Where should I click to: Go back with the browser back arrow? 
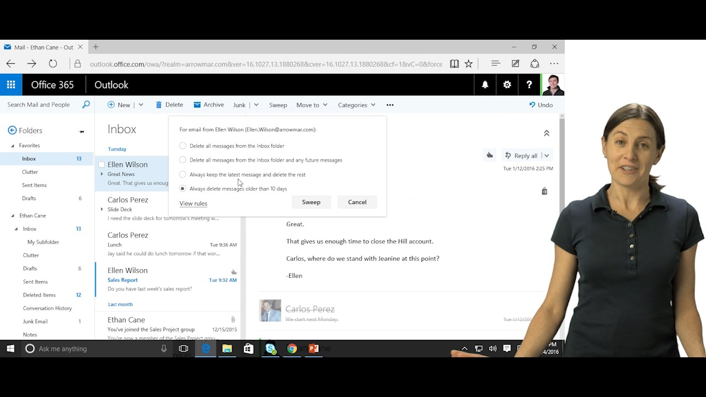click(10, 64)
